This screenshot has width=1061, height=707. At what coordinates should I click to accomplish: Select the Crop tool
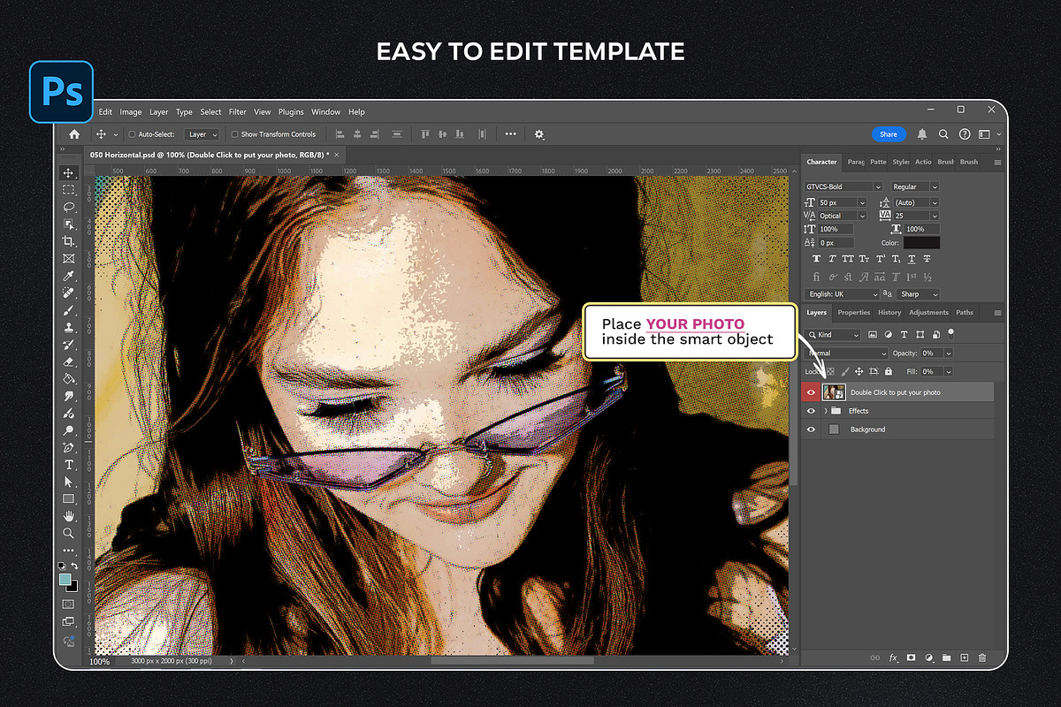click(x=69, y=241)
